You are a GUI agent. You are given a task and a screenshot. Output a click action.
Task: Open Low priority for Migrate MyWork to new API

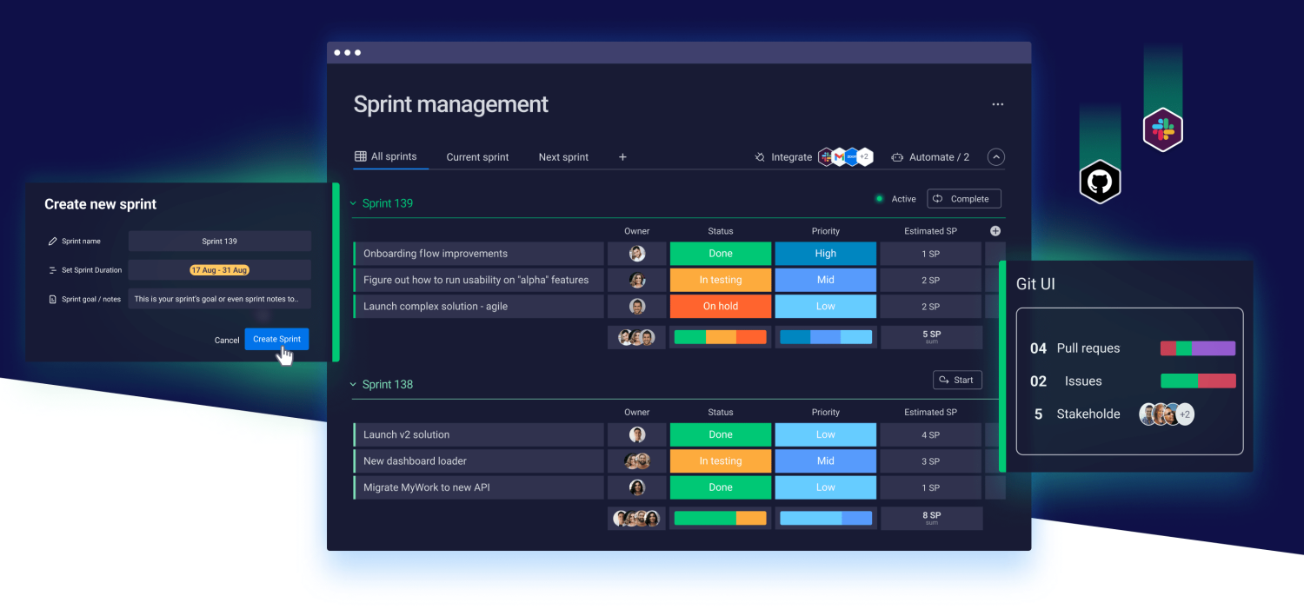[826, 487]
